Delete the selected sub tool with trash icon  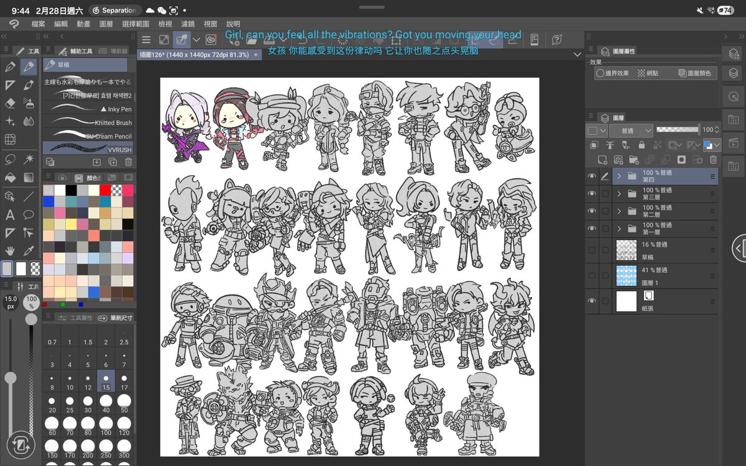pos(128,162)
